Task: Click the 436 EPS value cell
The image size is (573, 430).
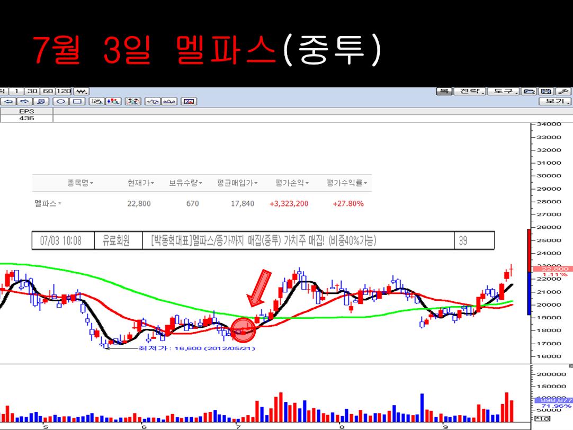Action: pyautogui.click(x=26, y=118)
